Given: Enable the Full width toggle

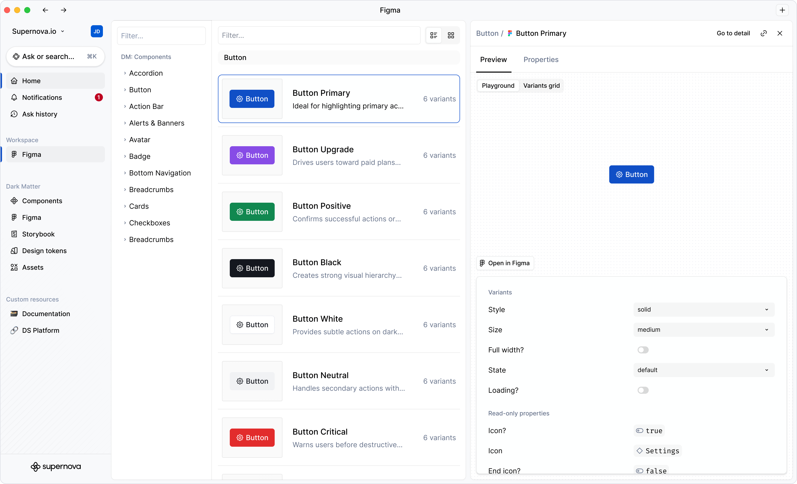Looking at the screenshot, I should pos(643,350).
